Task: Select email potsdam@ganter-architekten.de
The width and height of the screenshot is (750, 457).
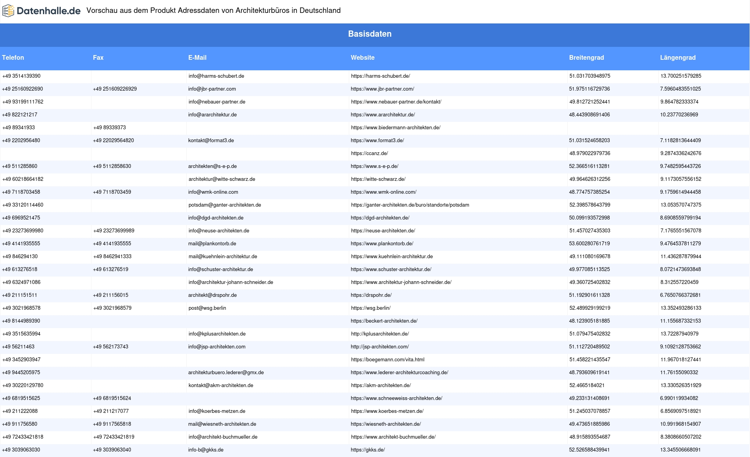Action: click(x=225, y=205)
